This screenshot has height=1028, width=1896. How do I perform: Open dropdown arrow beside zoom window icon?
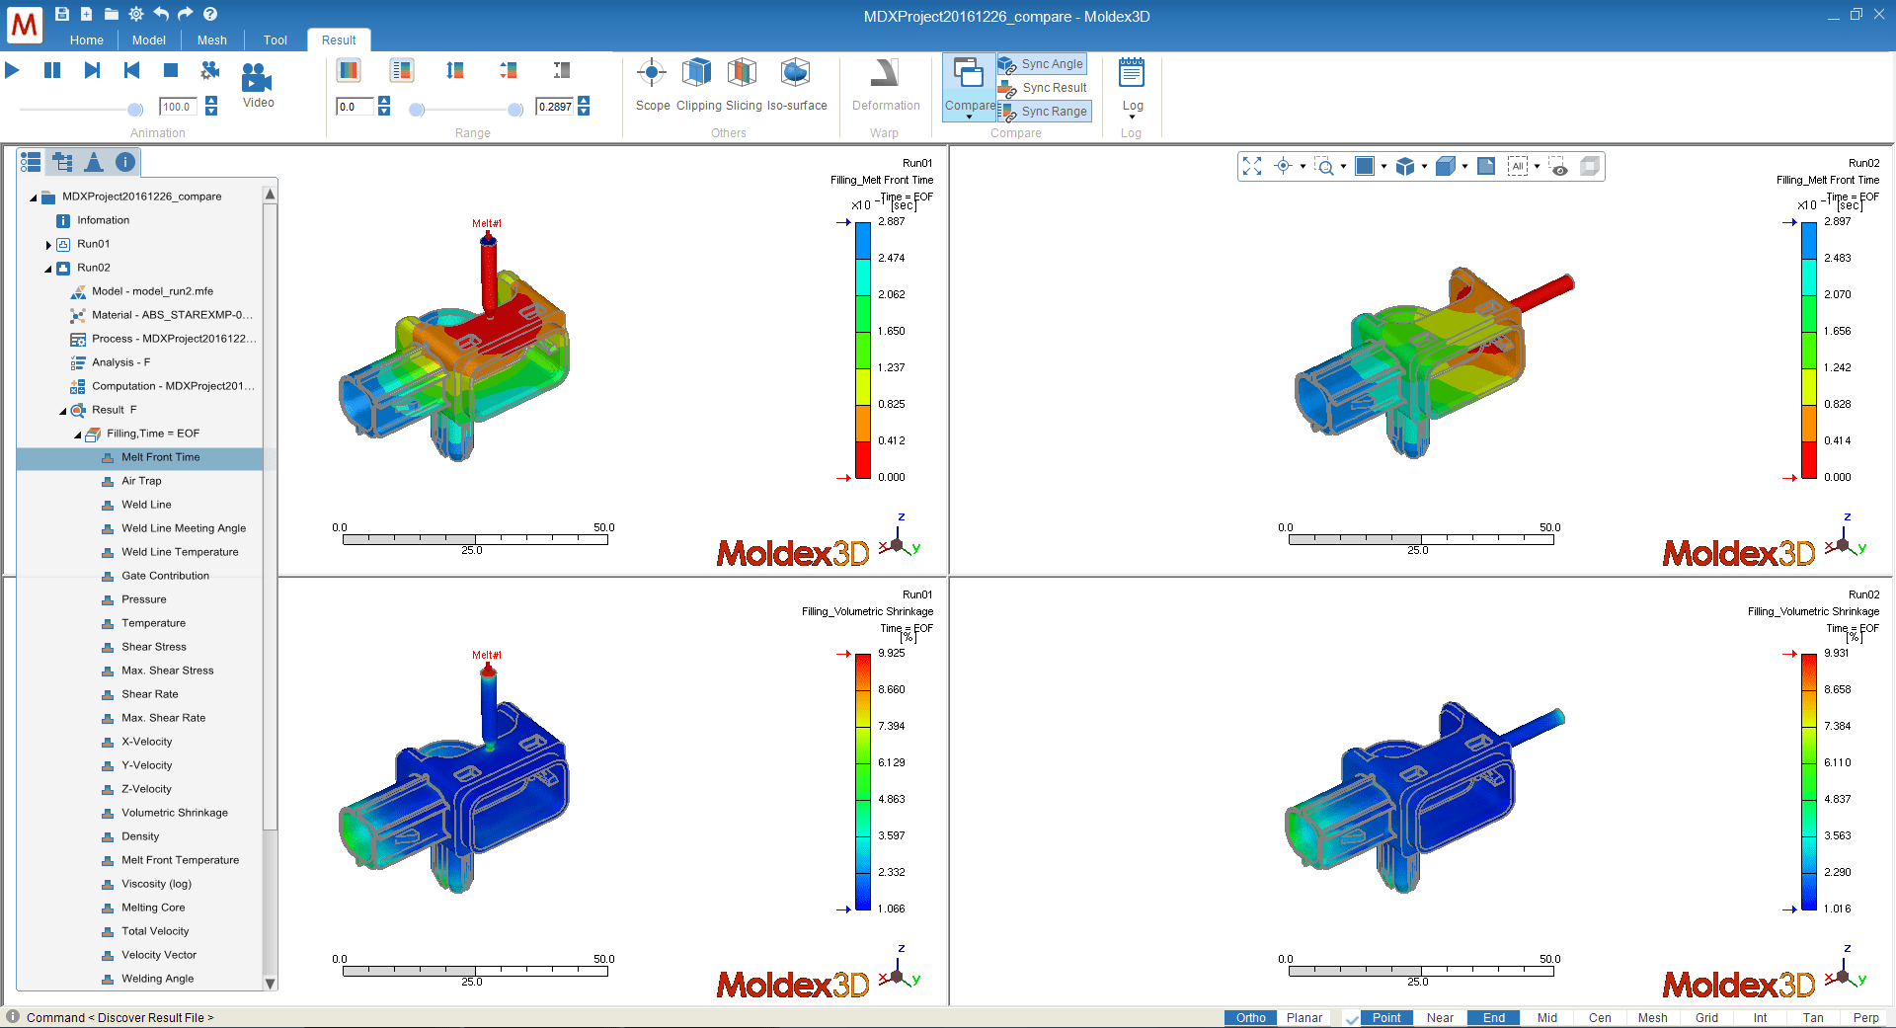pos(1343,166)
